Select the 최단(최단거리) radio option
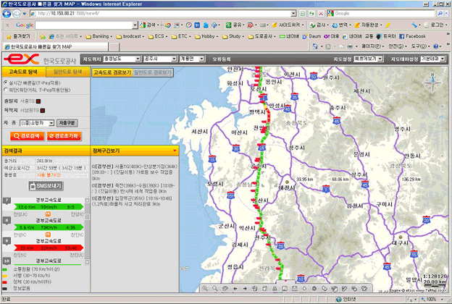The height and width of the screenshot is (304, 452). 6,90
